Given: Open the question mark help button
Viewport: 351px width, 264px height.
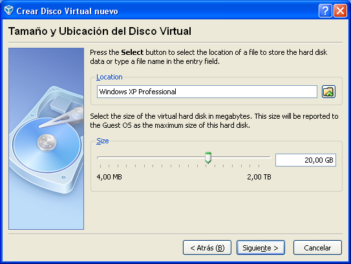Looking at the screenshot, I should coord(325,10).
